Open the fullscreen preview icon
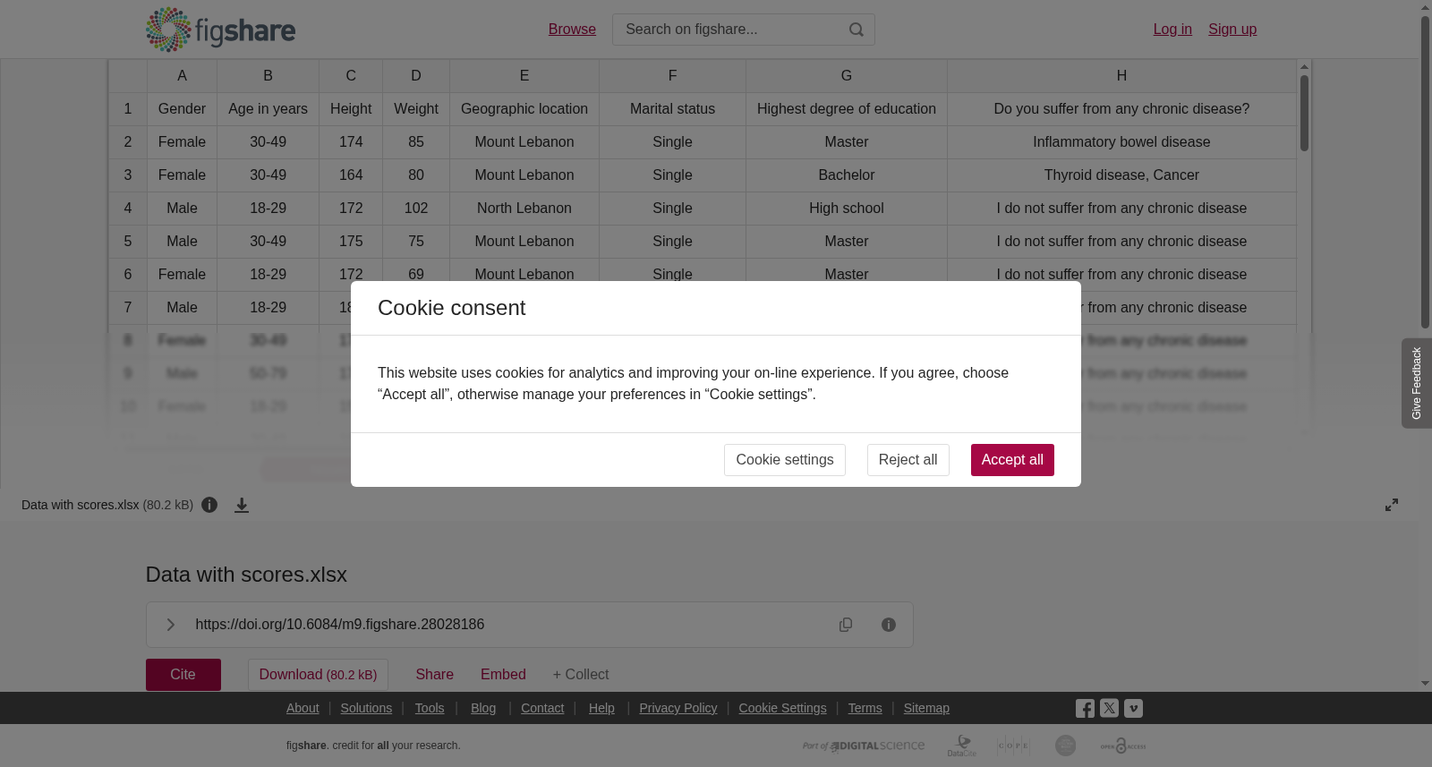1432x767 pixels. [1392, 505]
